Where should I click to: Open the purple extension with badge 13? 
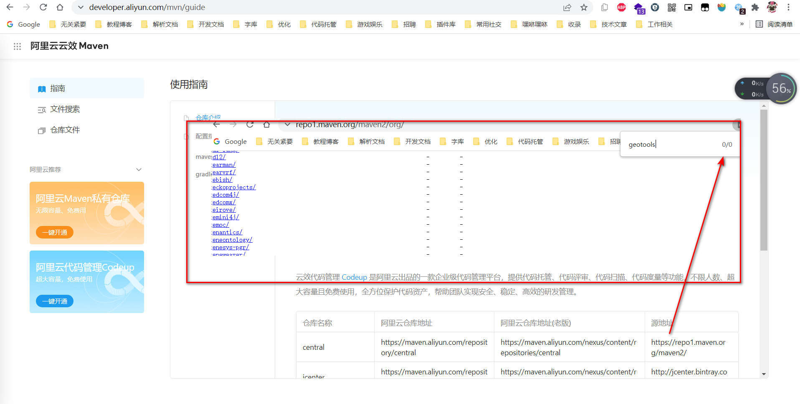[639, 8]
